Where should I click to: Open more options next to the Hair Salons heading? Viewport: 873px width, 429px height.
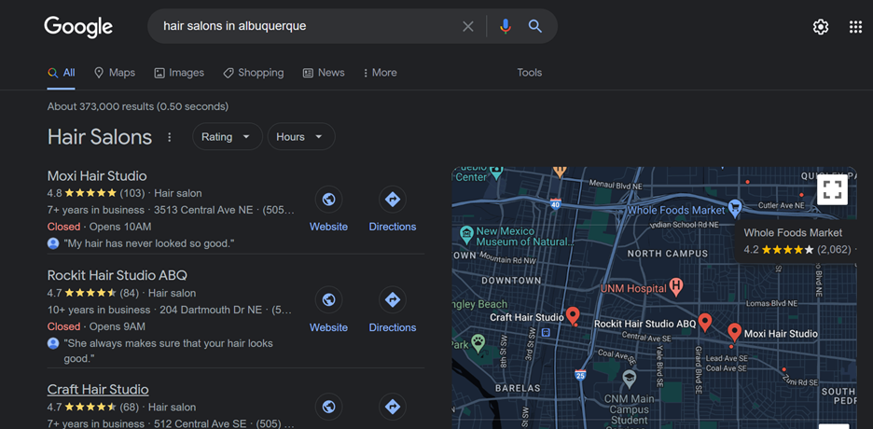(x=170, y=137)
